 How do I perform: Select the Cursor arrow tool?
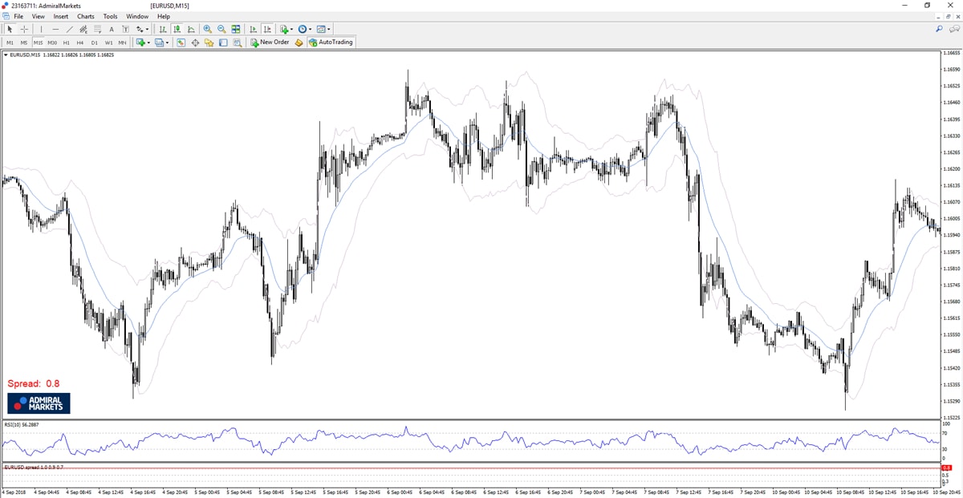coord(10,29)
